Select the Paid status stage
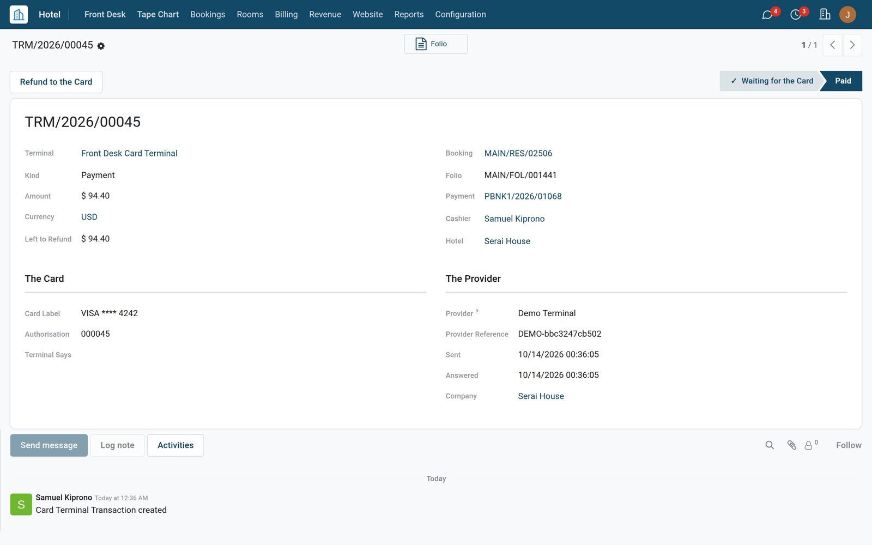The width and height of the screenshot is (872, 545). tap(843, 81)
